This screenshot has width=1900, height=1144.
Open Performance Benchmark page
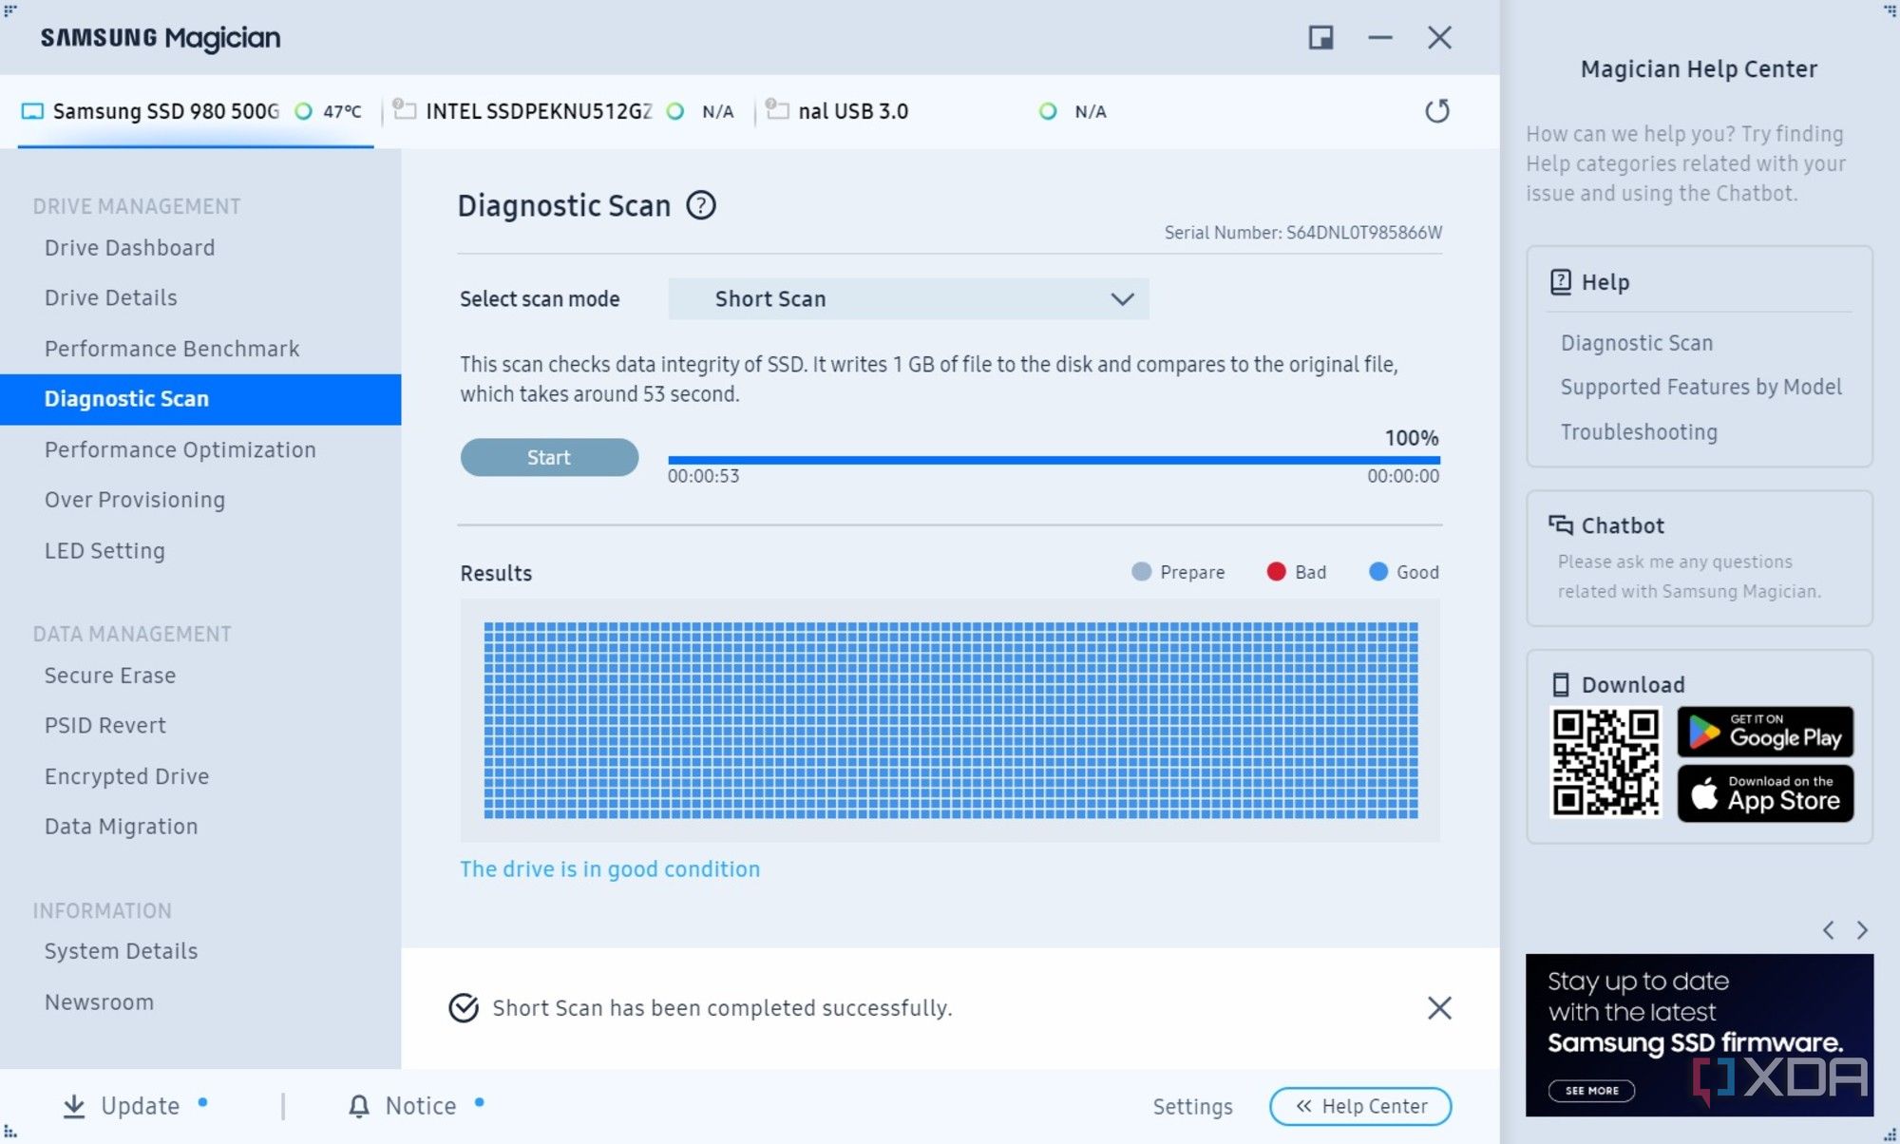click(x=172, y=349)
